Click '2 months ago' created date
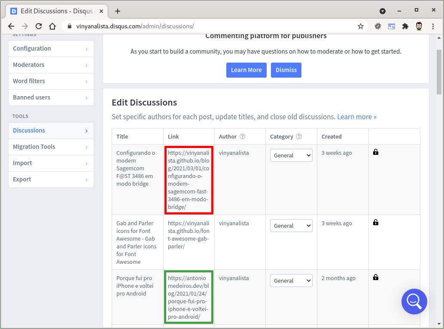 [x=338, y=278]
